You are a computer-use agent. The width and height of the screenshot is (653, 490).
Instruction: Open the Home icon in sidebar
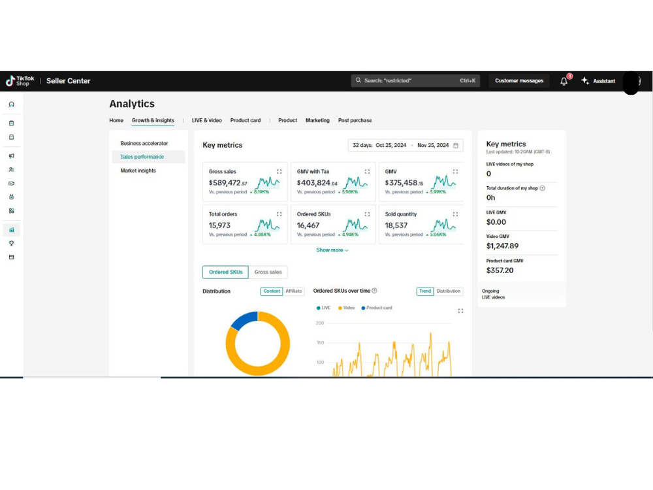(12, 104)
